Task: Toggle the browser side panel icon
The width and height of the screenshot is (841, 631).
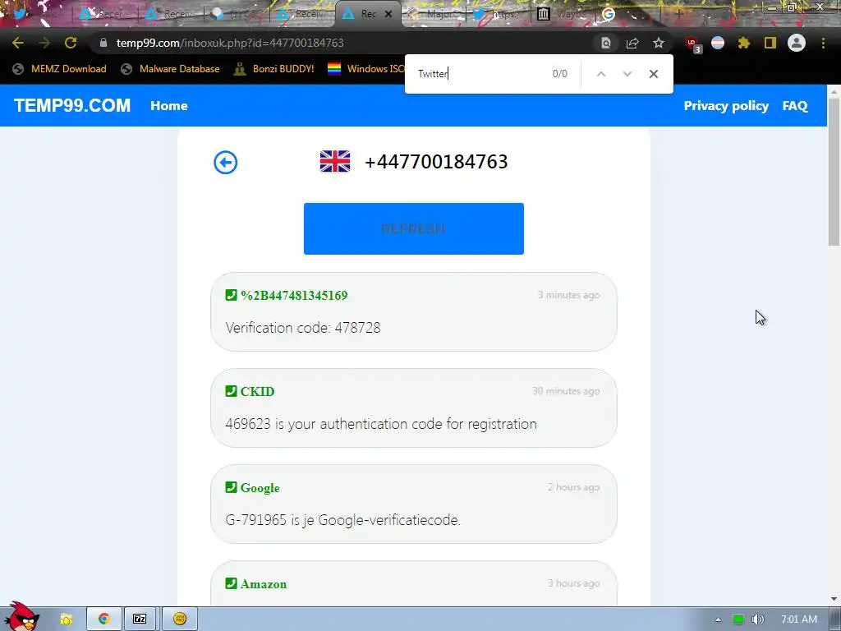Action: (x=770, y=43)
